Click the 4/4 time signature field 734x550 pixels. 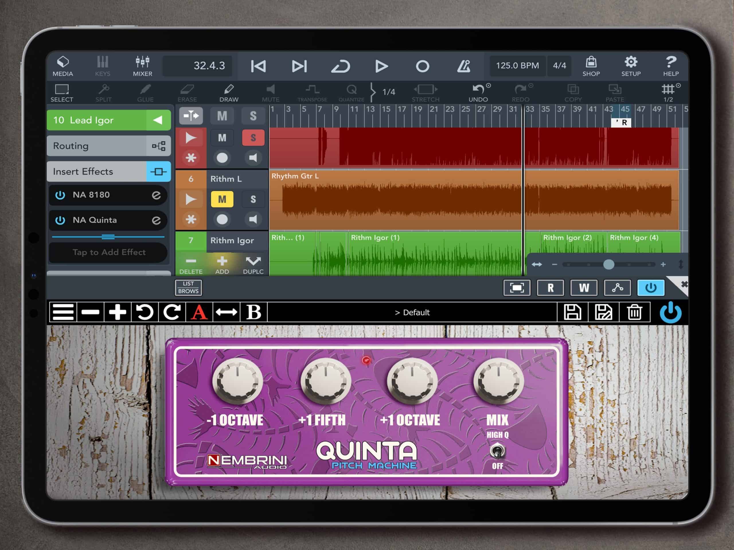coord(559,66)
